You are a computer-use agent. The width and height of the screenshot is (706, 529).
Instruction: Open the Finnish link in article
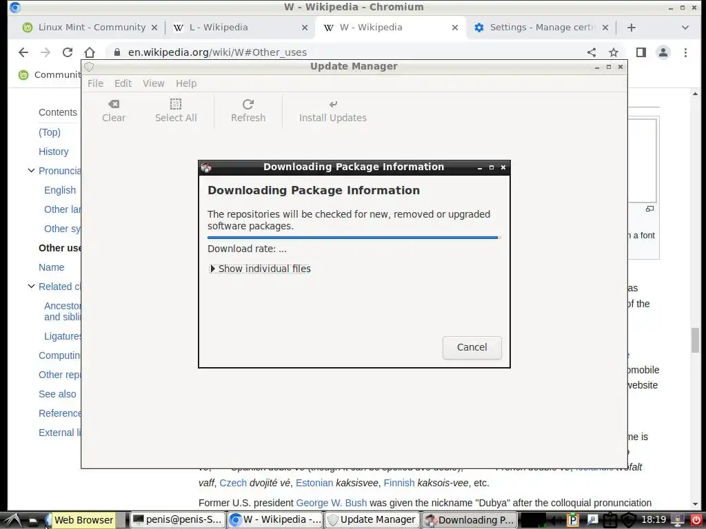pyautogui.click(x=399, y=483)
